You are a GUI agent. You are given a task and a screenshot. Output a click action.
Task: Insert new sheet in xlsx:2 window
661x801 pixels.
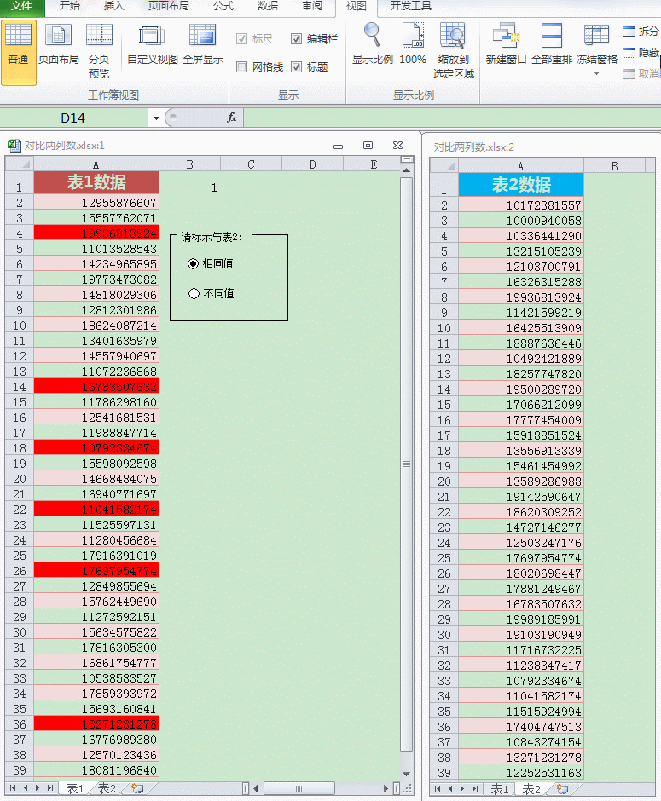click(562, 789)
